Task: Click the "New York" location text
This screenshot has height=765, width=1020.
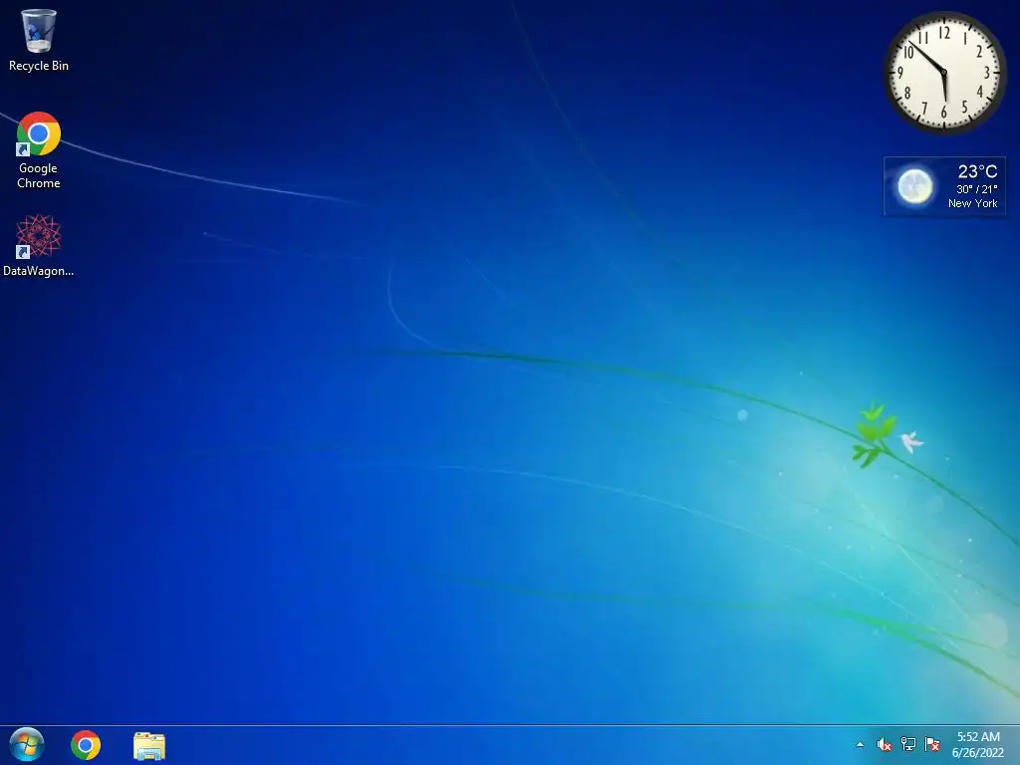Action: (x=972, y=203)
